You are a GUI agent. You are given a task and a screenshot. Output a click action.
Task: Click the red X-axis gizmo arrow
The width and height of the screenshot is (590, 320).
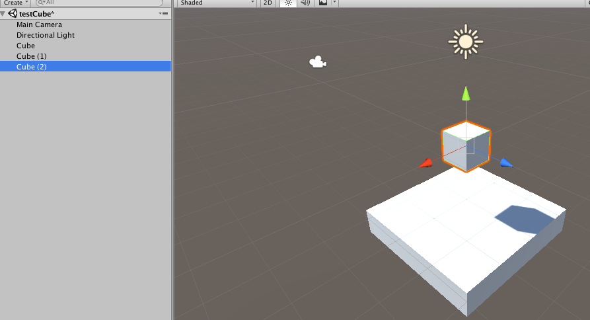coord(426,163)
